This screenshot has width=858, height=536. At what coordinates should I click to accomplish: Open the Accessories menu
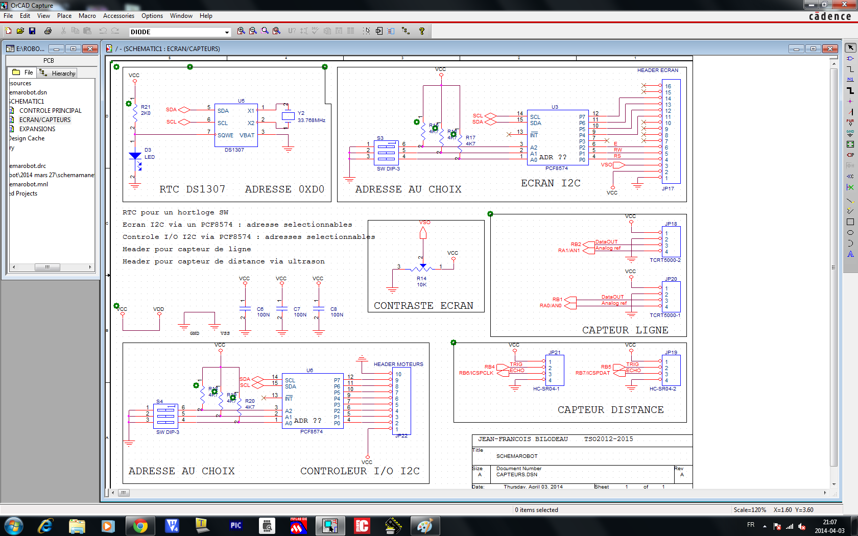118,16
